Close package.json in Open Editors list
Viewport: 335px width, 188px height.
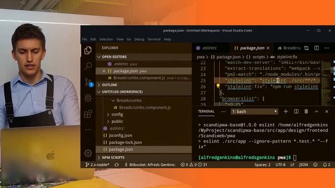[104, 71]
